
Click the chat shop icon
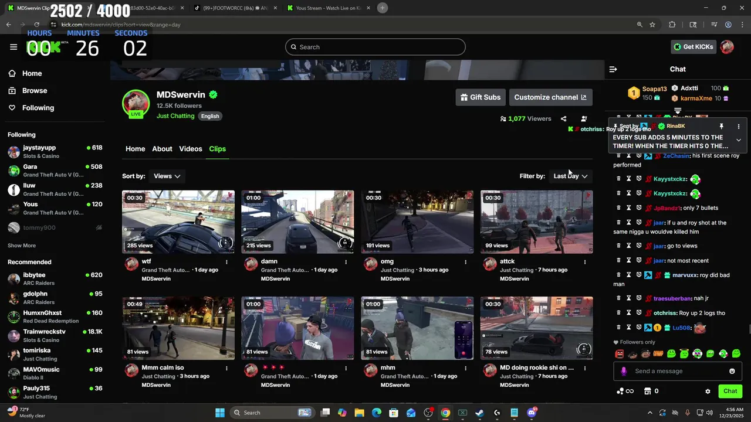(648, 391)
